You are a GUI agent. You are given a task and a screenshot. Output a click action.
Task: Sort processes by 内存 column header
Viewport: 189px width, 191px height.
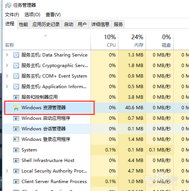pyautogui.click(x=132, y=42)
